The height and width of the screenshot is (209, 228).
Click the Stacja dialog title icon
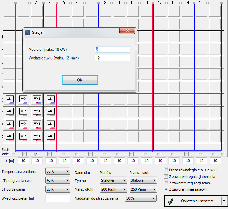coord(27,32)
